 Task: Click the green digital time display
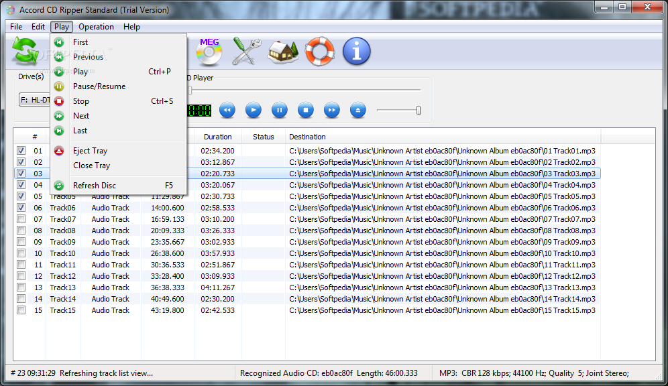point(199,111)
